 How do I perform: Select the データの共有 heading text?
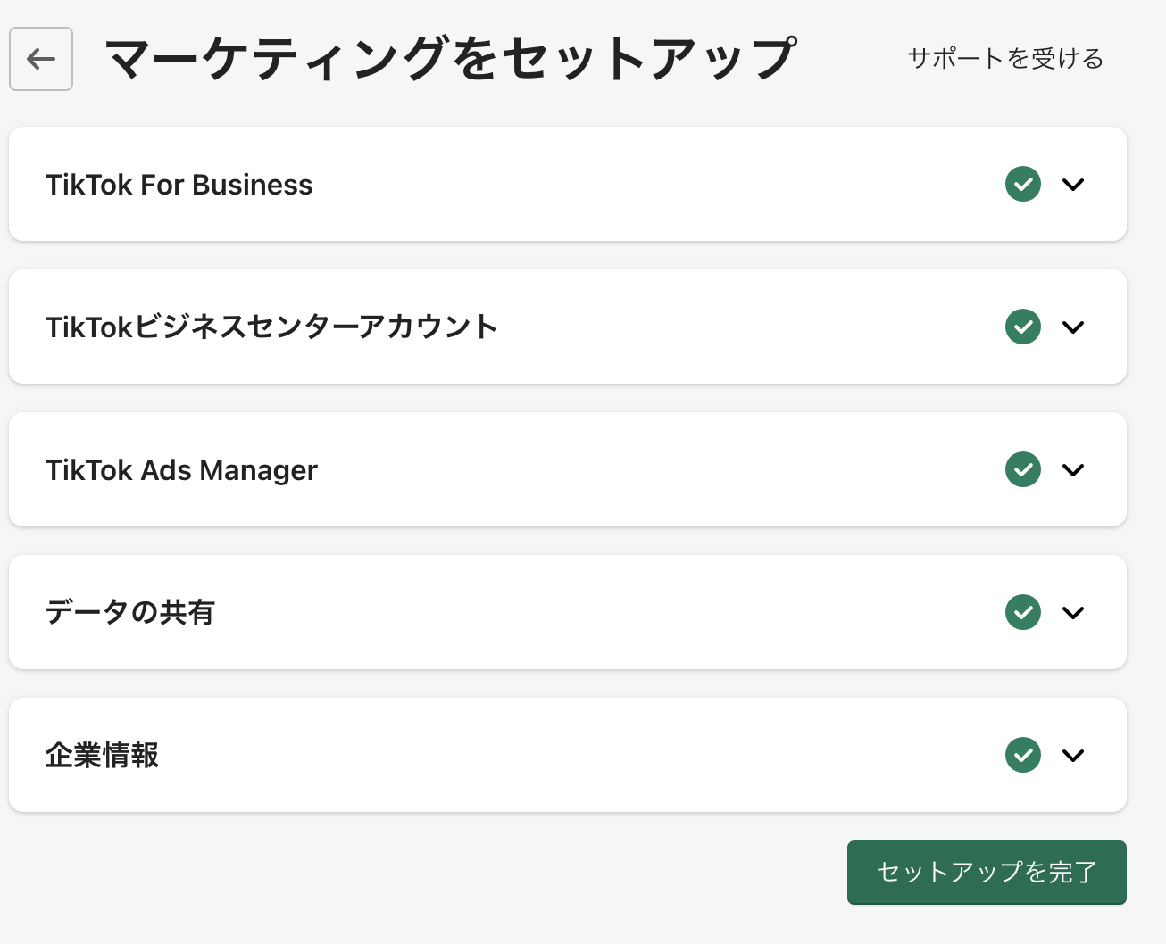tap(130, 613)
